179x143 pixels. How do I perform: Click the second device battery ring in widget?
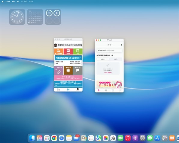[x=57, y=13]
